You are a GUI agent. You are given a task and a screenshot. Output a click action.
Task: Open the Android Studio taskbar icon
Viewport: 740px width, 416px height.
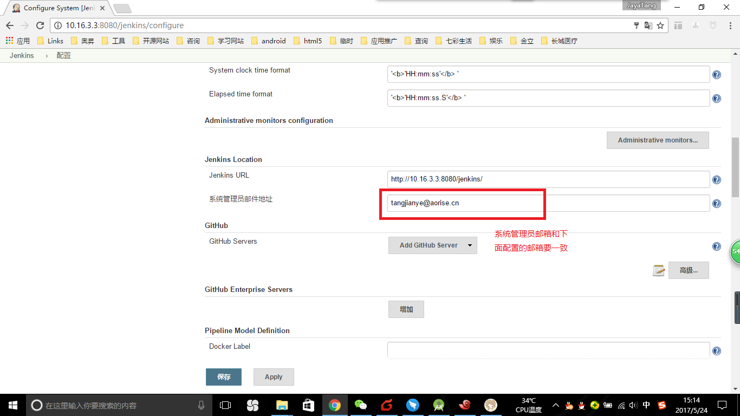439,405
